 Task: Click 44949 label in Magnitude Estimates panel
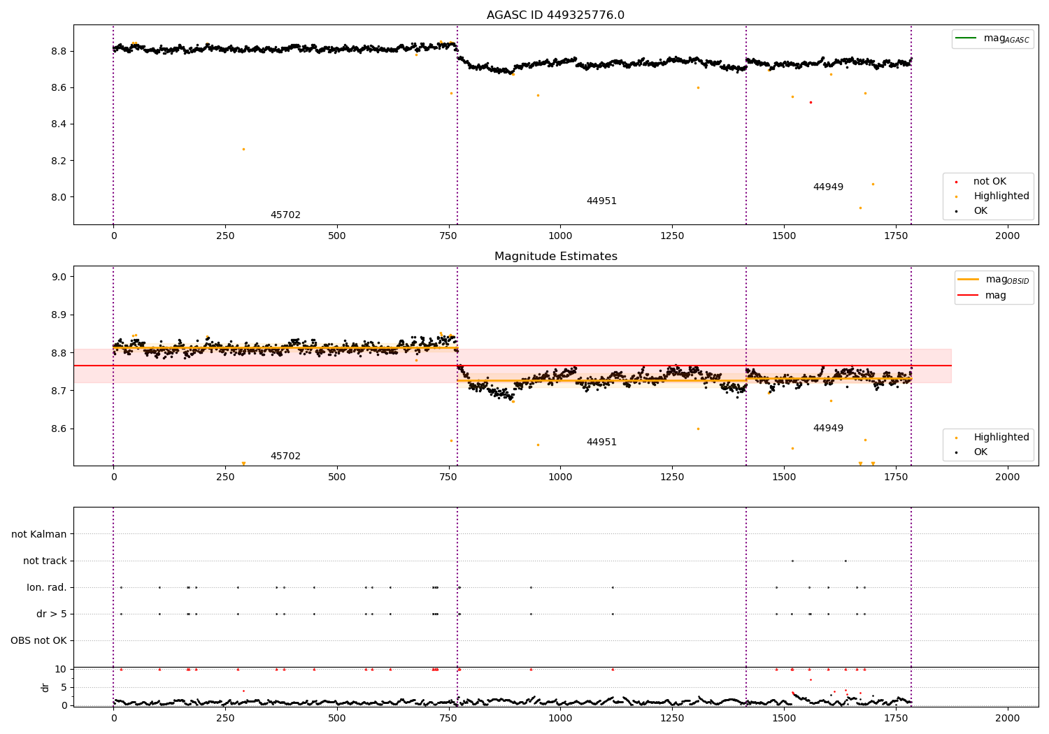(828, 429)
